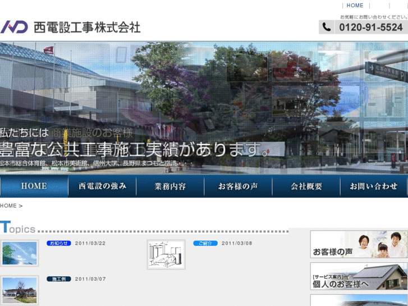
Task: Open the 会社概要 menu item
Action: tap(306, 186)
